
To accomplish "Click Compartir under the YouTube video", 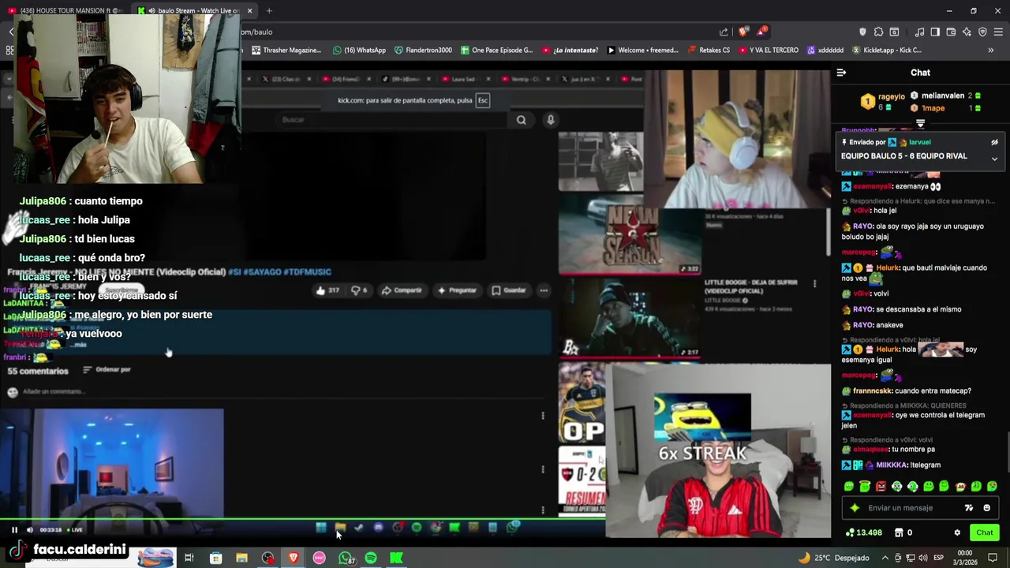I will (402, 290).
